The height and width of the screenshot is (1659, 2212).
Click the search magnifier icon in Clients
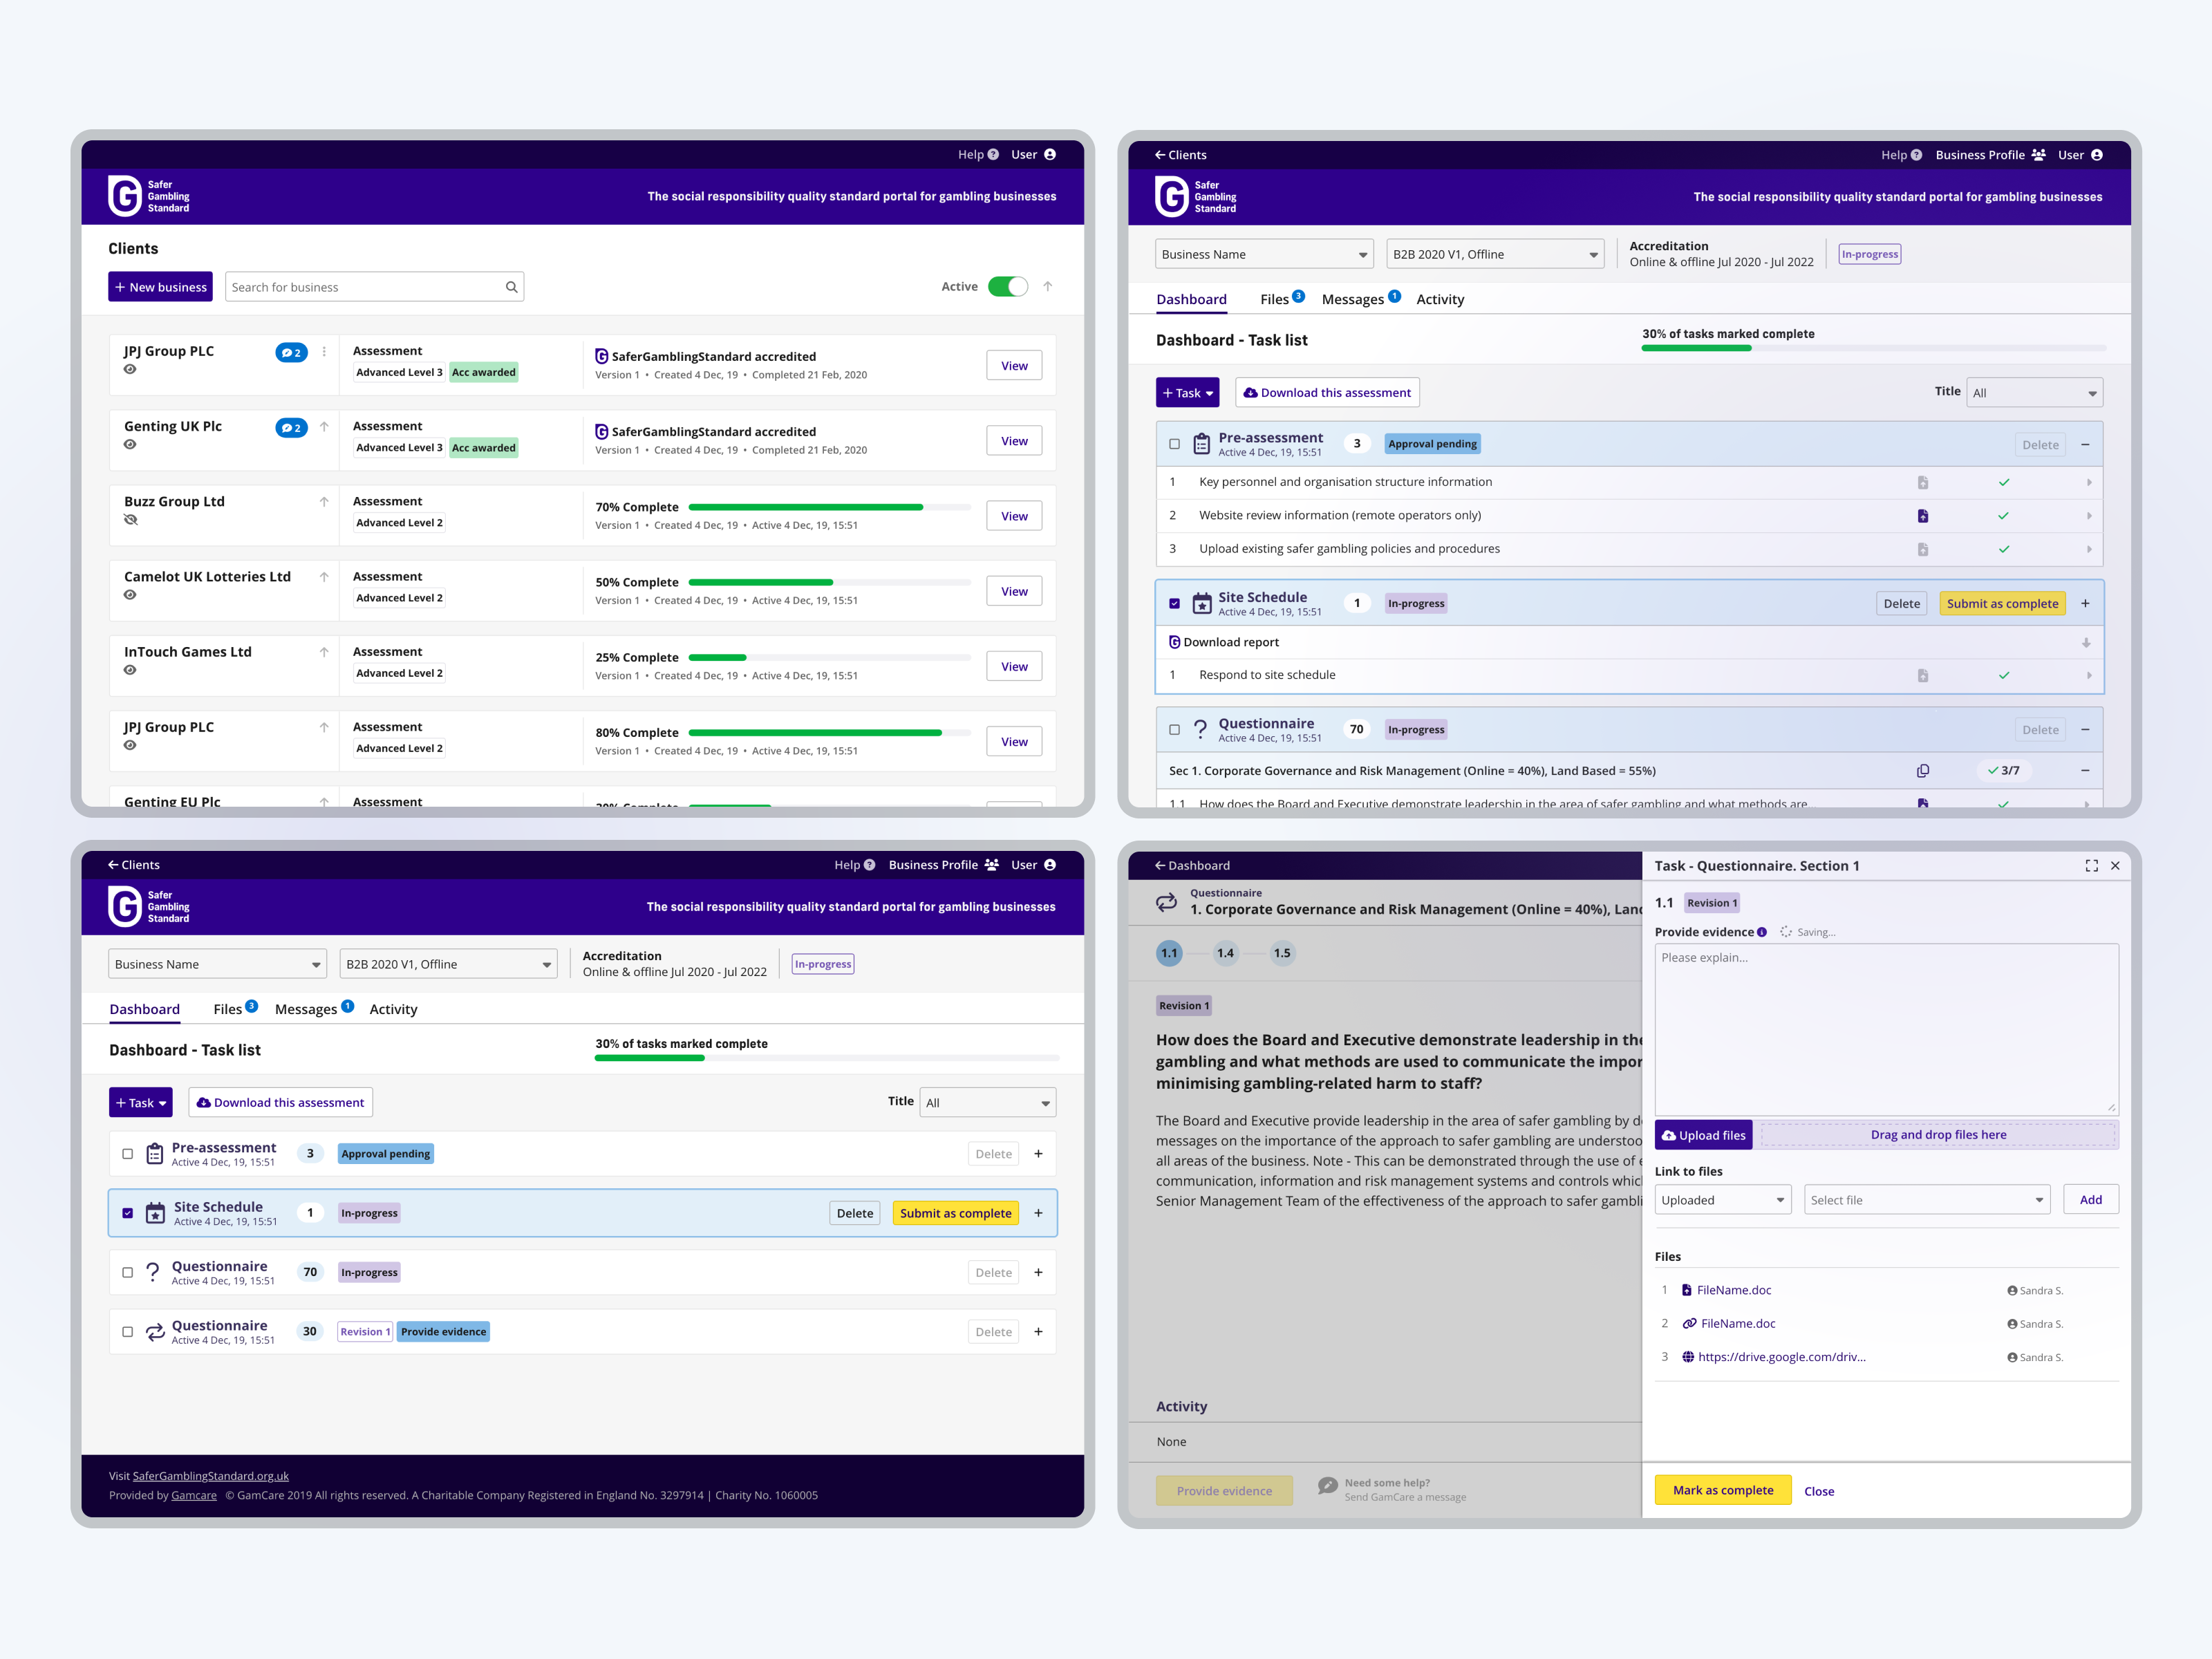click(511, 287)
